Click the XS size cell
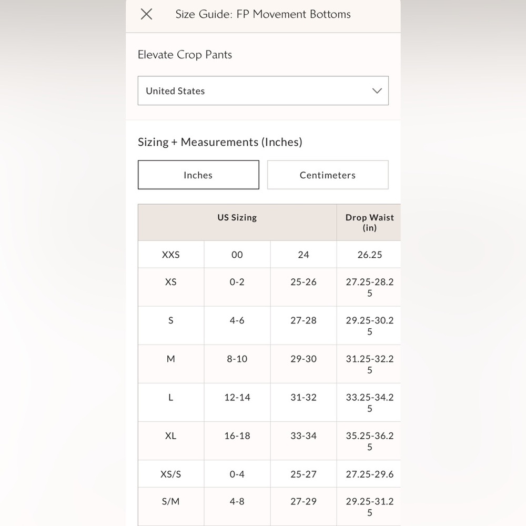Image resolution: width=526 pixels, height=526 pixels. click(171, 282)
